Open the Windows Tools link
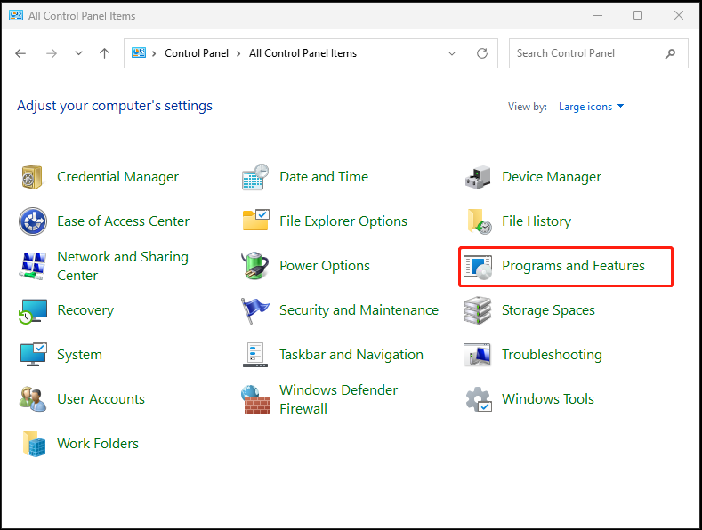This screenshot has height=530, width=702. [548, 399]
